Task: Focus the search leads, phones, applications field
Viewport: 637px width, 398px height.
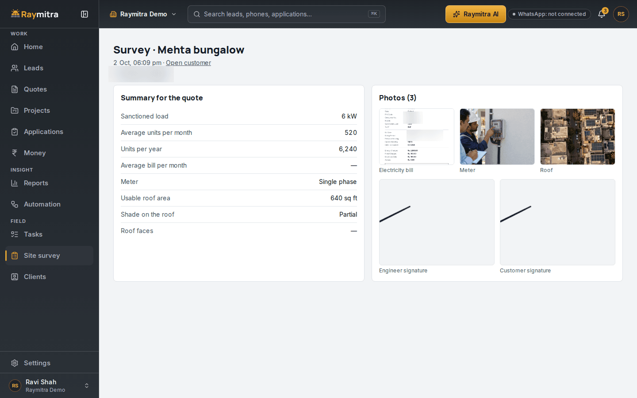Action: (x=287, y=14)
